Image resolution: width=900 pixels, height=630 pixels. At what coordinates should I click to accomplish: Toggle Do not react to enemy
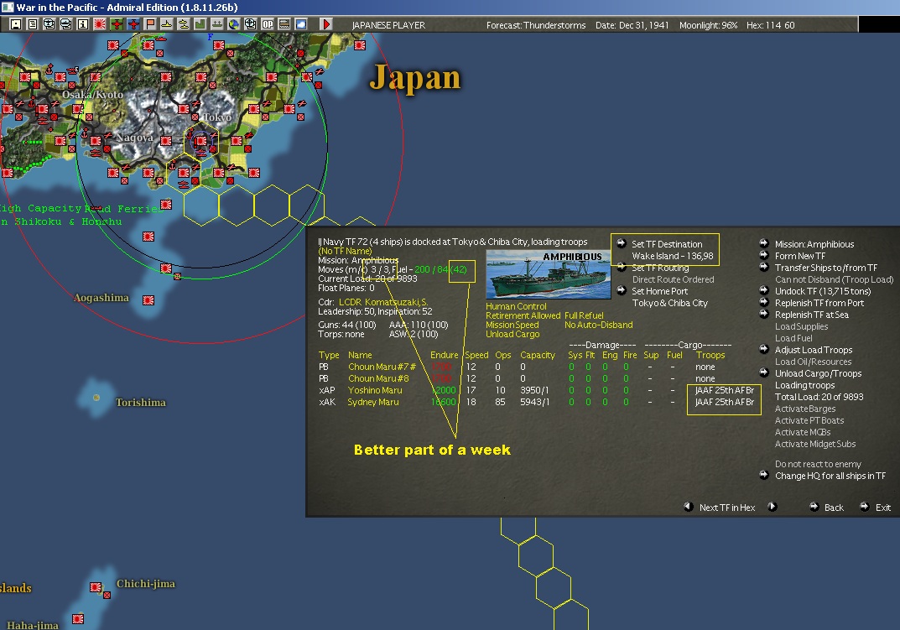(818, 464)
